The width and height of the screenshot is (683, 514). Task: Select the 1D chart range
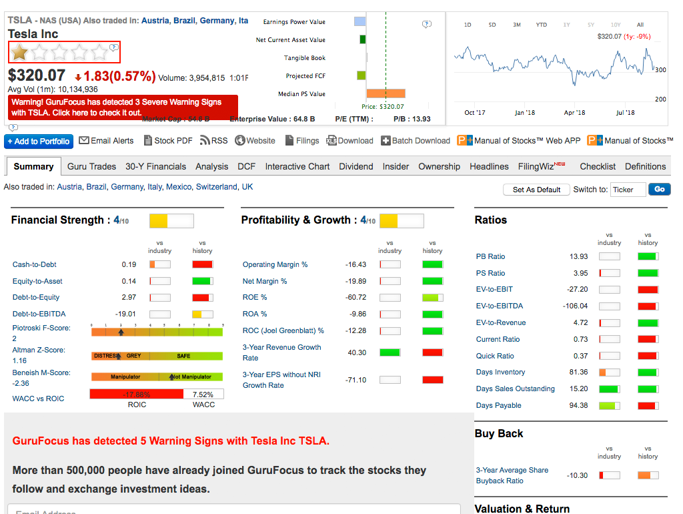pyautogui.click(x=468, y=25)
